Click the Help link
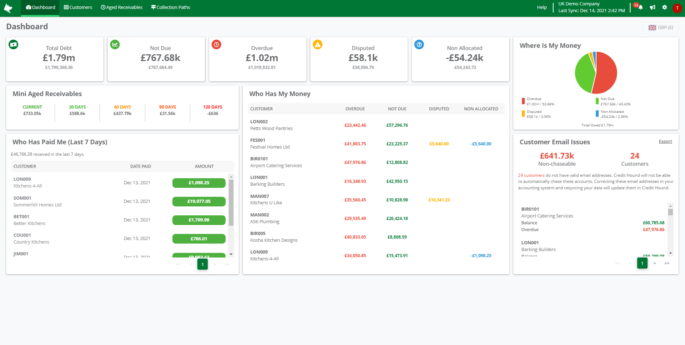 tap(542, 7)
